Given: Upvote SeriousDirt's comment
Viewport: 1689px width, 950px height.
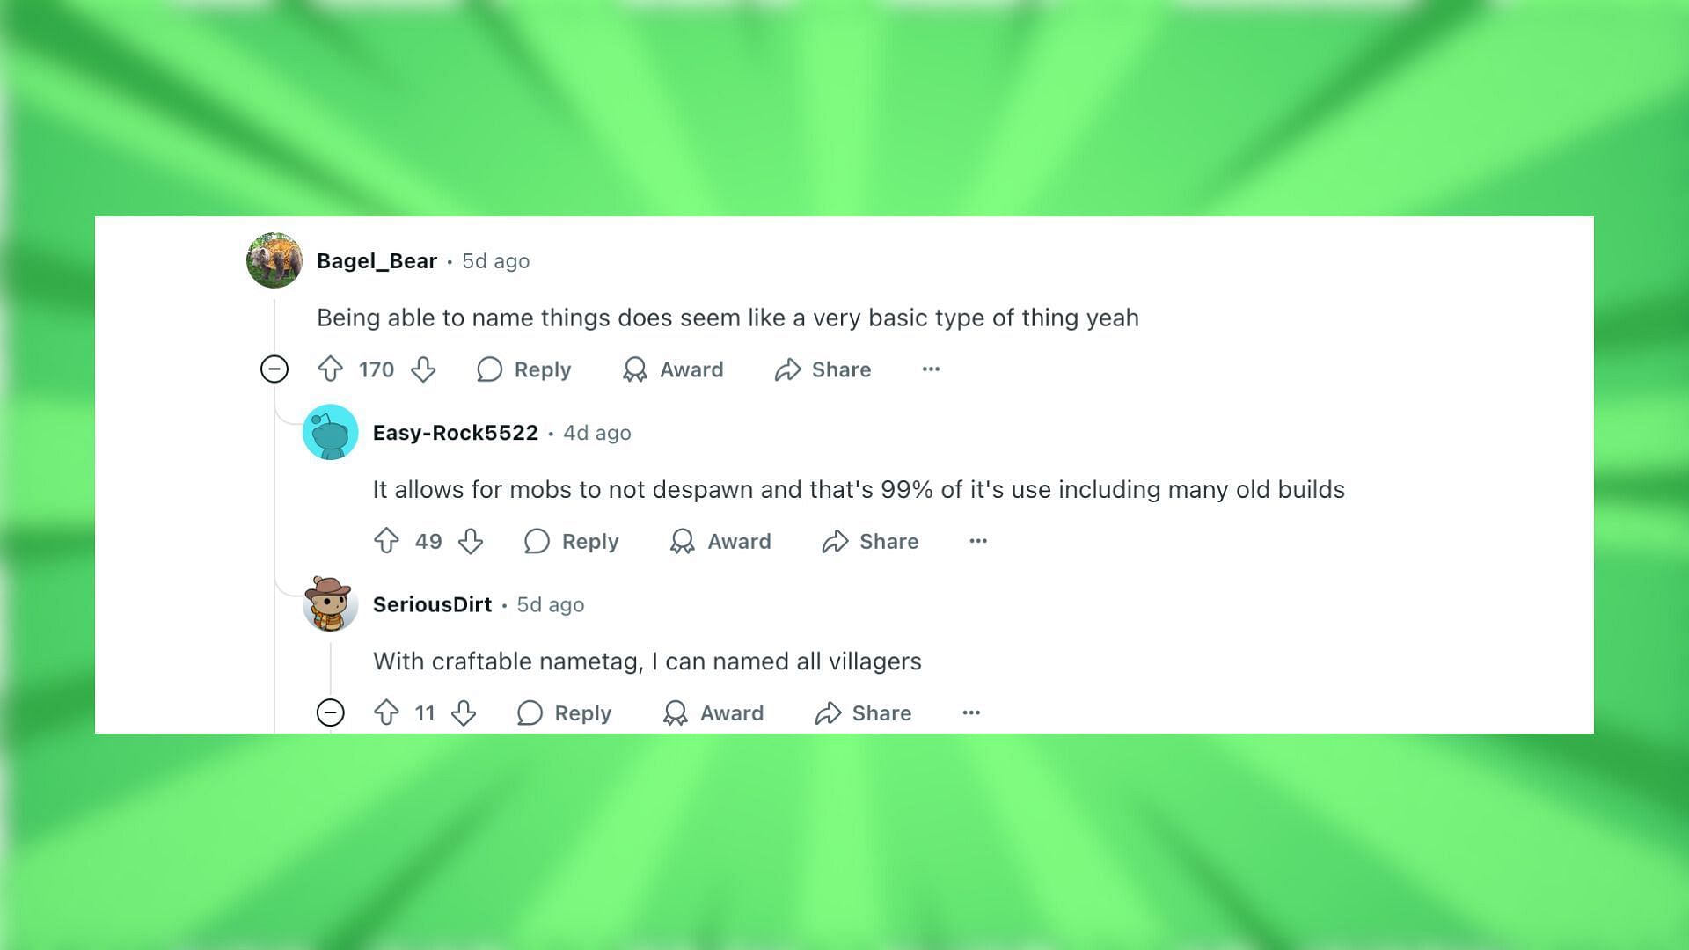Looking at the screenshot, I should click(386, 712).
